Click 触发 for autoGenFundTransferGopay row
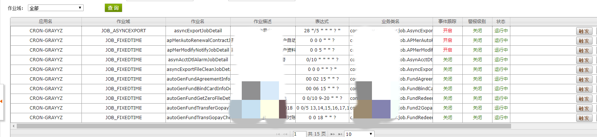The width and height of the screenshot is (597, 137). (x=584, y=108)
